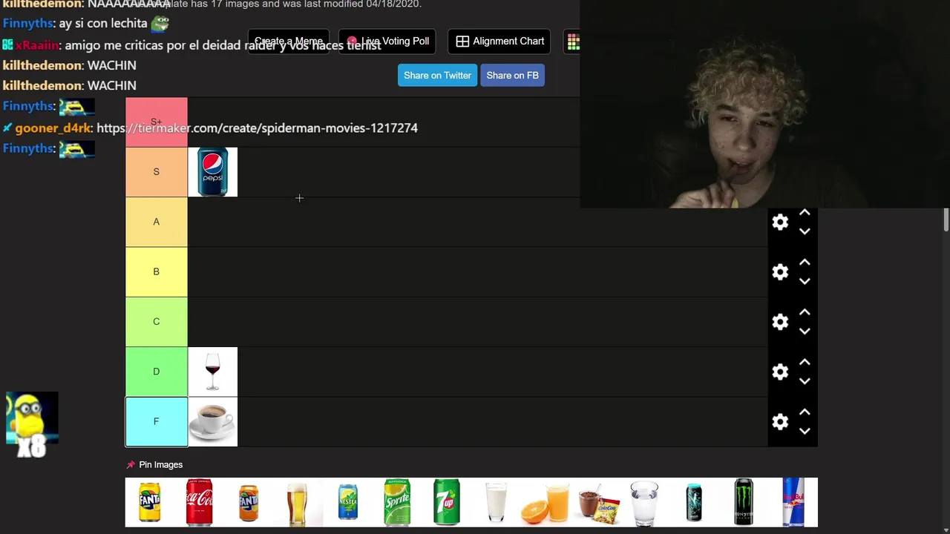The width and height of the screenshot is (950, 534).
Task: Pick the Red Bull can image
Action: [x=793, y=502]
